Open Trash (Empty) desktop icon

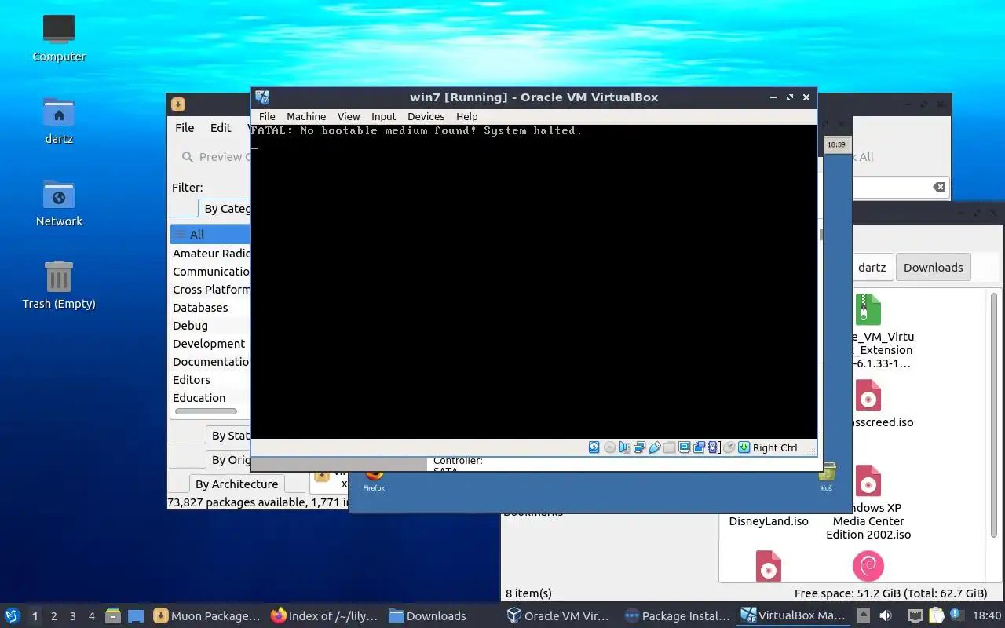59,286
